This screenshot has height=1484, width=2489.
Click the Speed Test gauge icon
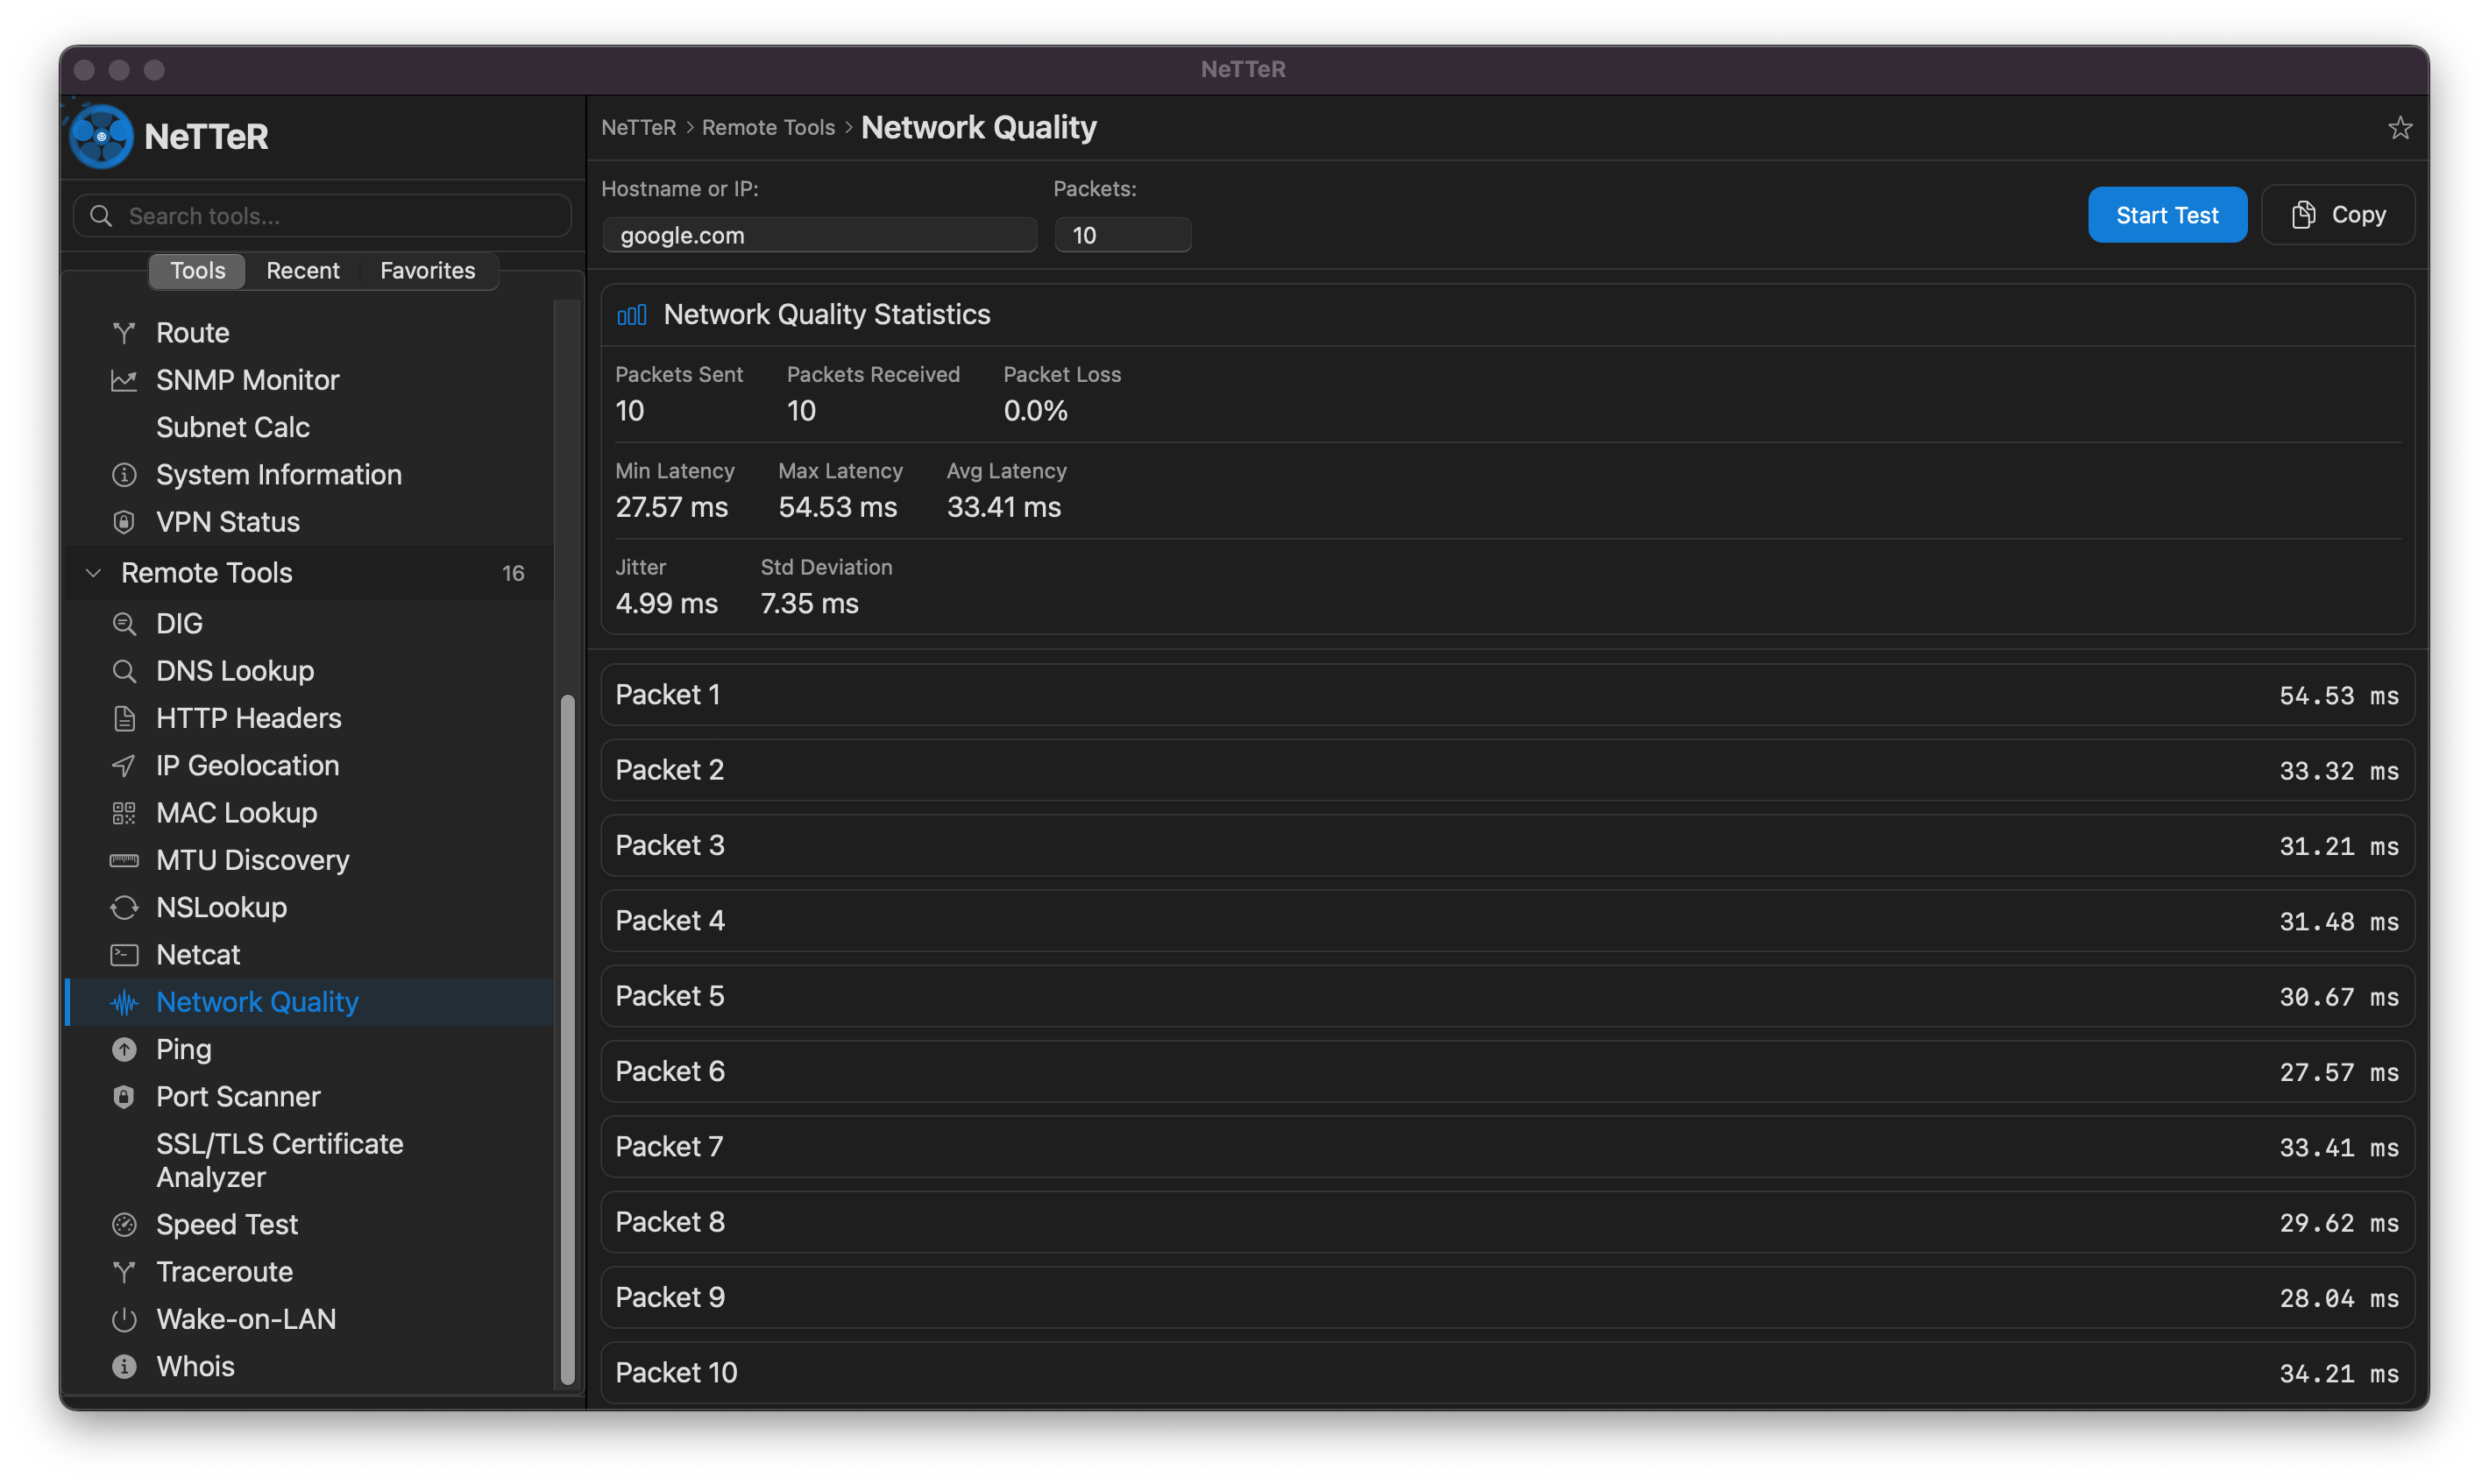tap(124, 1224)
